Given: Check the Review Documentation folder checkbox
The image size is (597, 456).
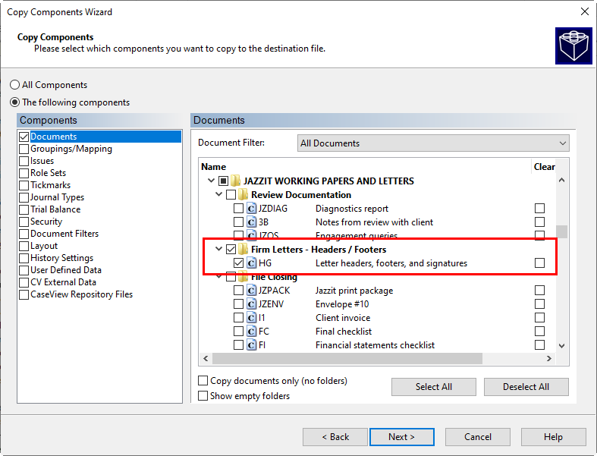Looking at the screenshot, I should 231,195.
